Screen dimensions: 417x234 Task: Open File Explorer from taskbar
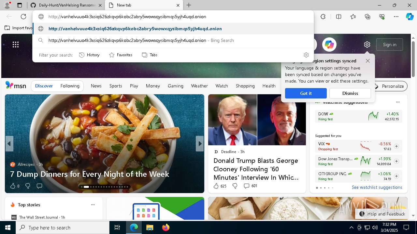(x=150, y=227)
